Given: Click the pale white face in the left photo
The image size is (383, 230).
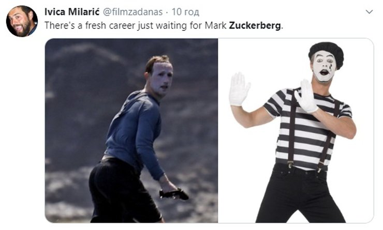Looking at the screenshot, I should (161, 80).
